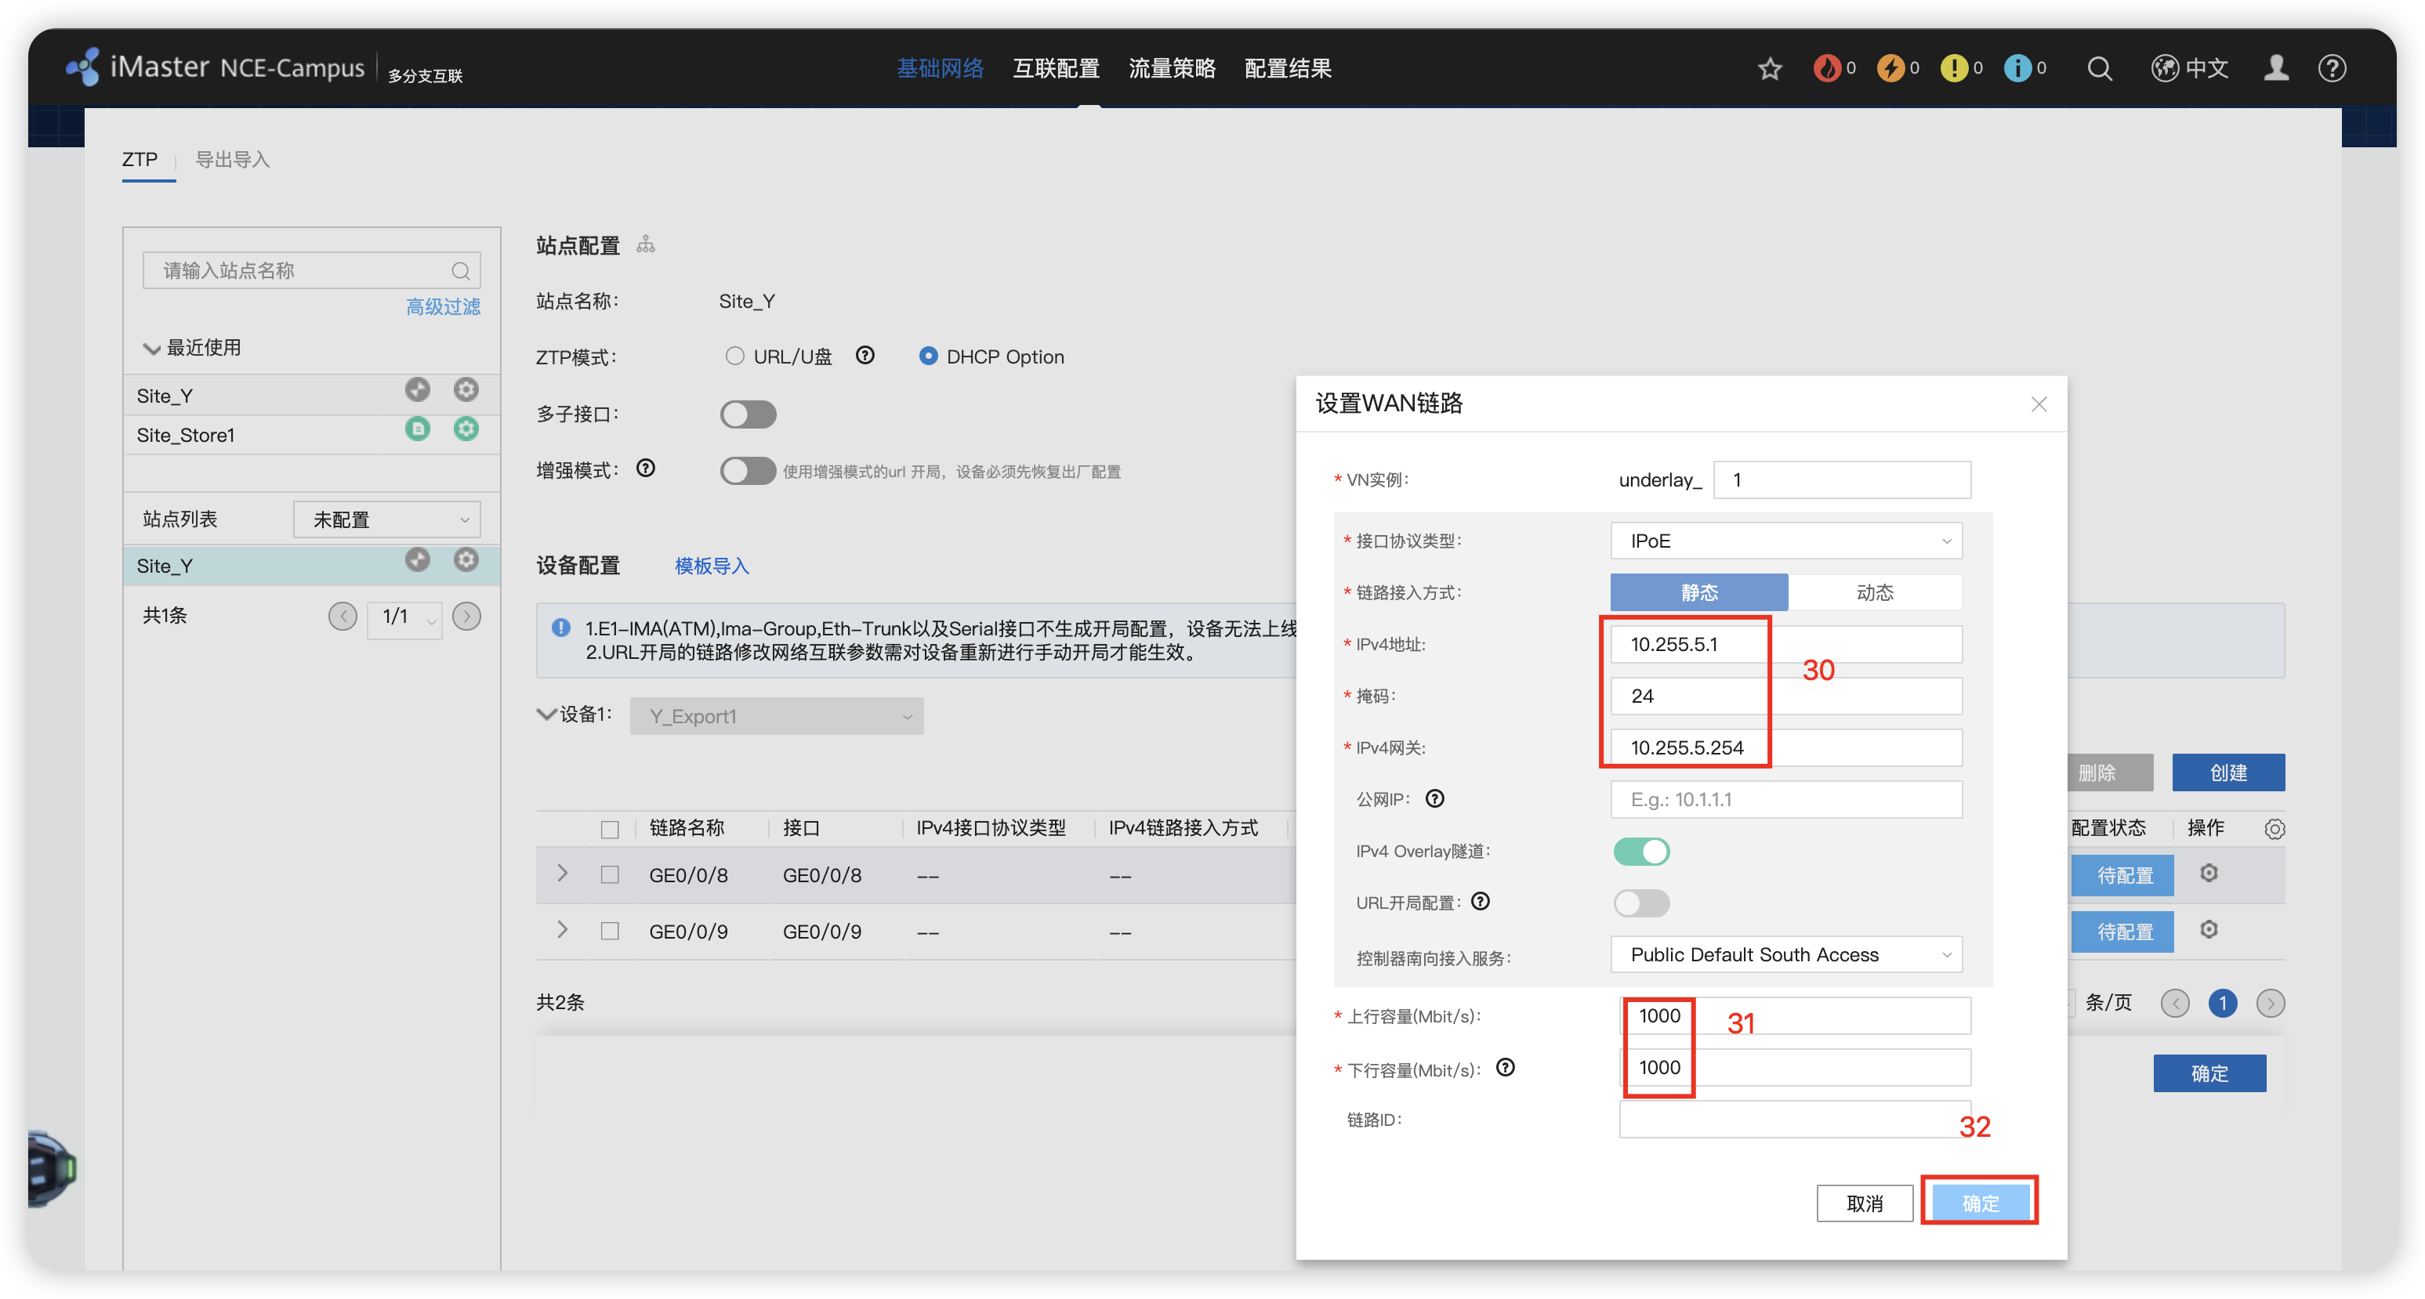The width and height of the screenshot is (2425, 1299).
Task: Enable the URL开局配置 switch
Action: (1640, 903)
